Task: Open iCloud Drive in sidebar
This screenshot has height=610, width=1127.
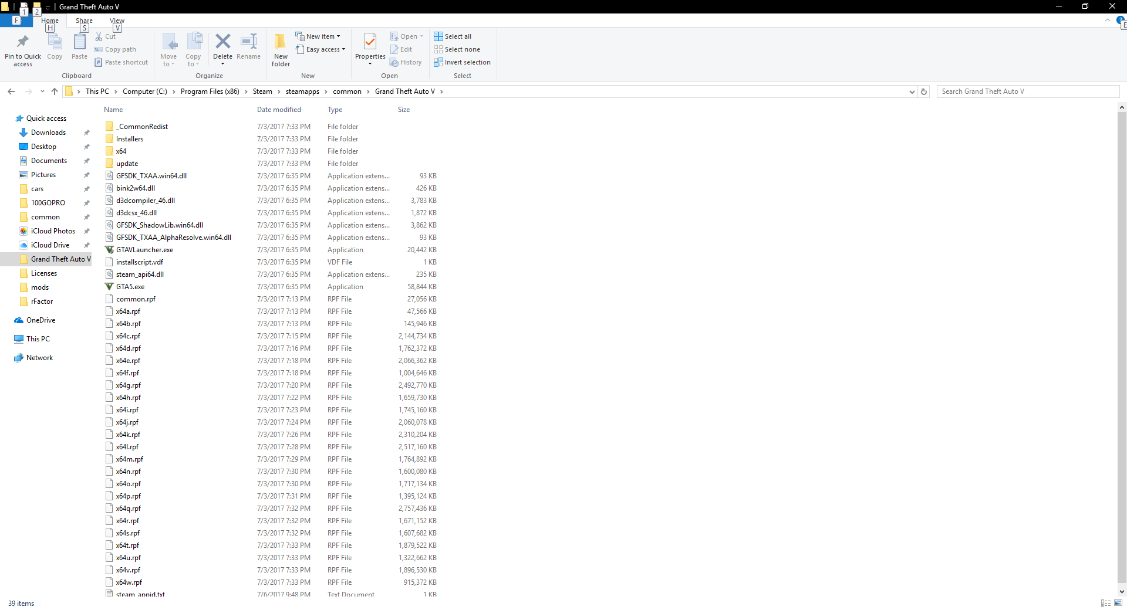Action: [x=50, y=245]
